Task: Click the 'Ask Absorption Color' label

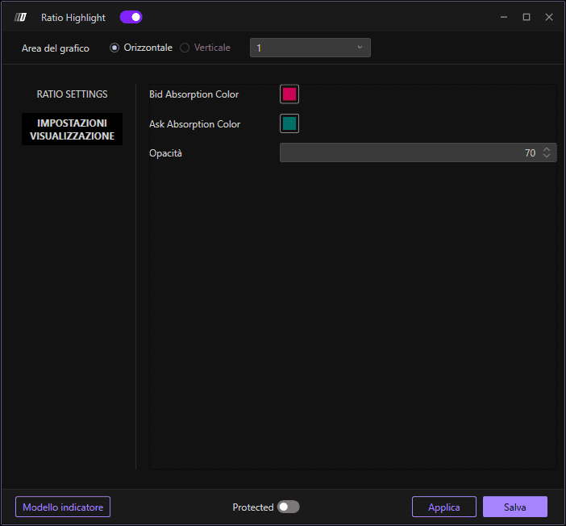Action: click(x=194, y=124)
